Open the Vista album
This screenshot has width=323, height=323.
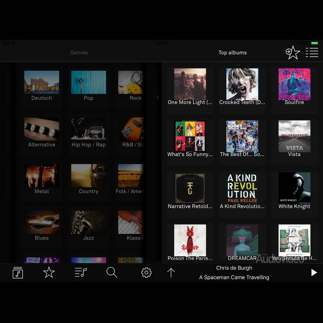[x=294, y=138]
